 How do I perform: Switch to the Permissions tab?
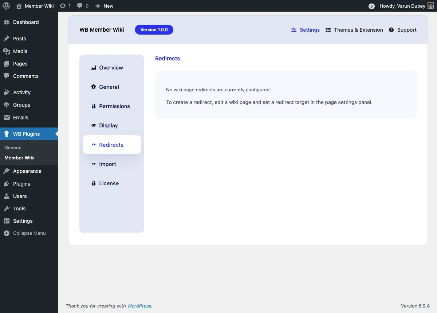pyautogui.click(x=112, y=106)
